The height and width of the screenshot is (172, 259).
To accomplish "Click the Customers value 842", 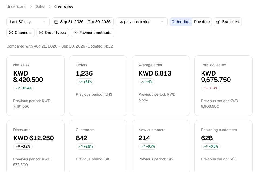I will coord(81,138).
